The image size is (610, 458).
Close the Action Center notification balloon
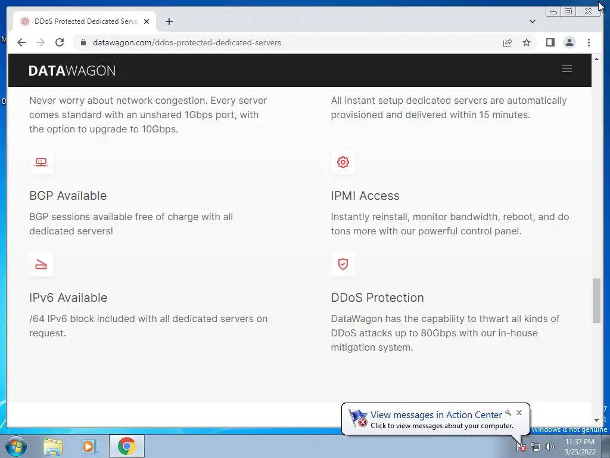pos(519,413)
